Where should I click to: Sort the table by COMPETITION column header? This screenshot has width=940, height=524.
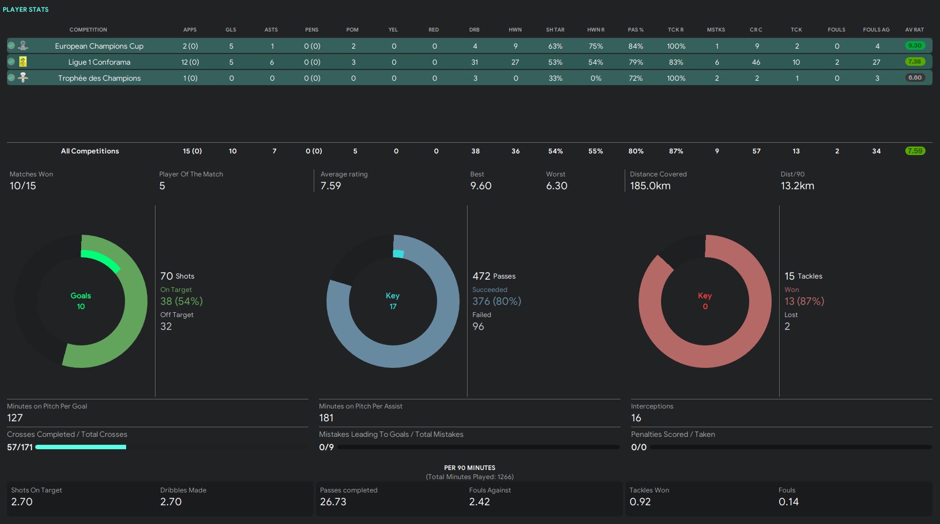88,29
